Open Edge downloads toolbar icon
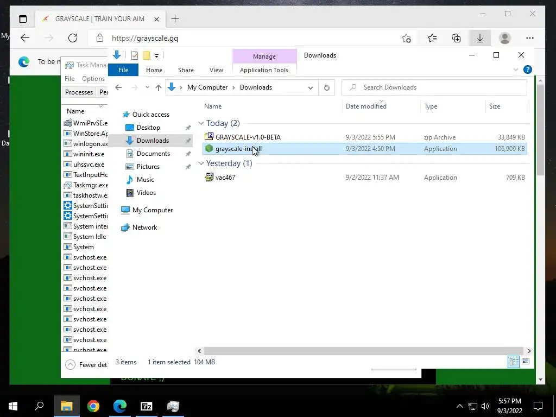Image resolution: width=556 pixels, height=417 pixels. (x=480, y=38)
